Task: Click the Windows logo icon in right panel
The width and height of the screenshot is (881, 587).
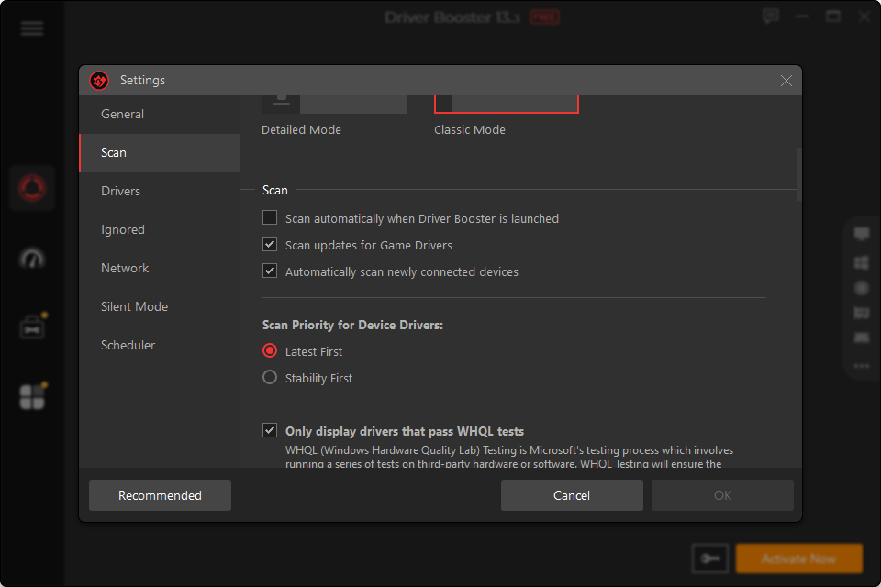Action: 862,262
